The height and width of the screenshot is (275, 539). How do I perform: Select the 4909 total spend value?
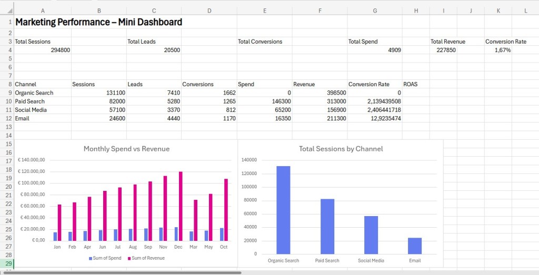375,50
